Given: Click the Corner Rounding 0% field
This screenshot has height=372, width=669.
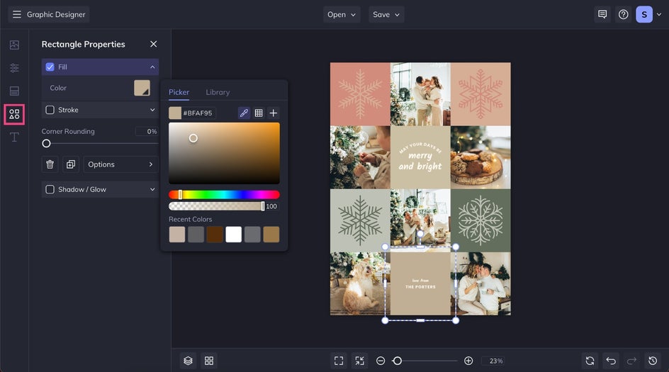Looking at the screenshot, I should point(147,131).
